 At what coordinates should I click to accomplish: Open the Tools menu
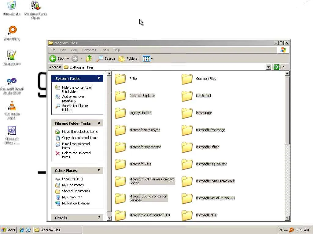(x=105, y=50)
